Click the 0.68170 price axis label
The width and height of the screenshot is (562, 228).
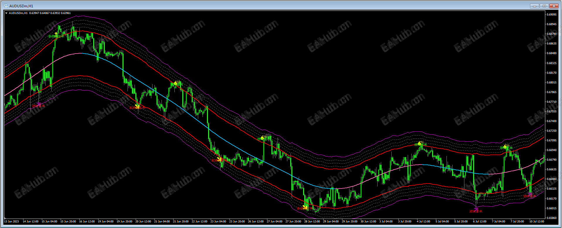click(x=551, y=73)
